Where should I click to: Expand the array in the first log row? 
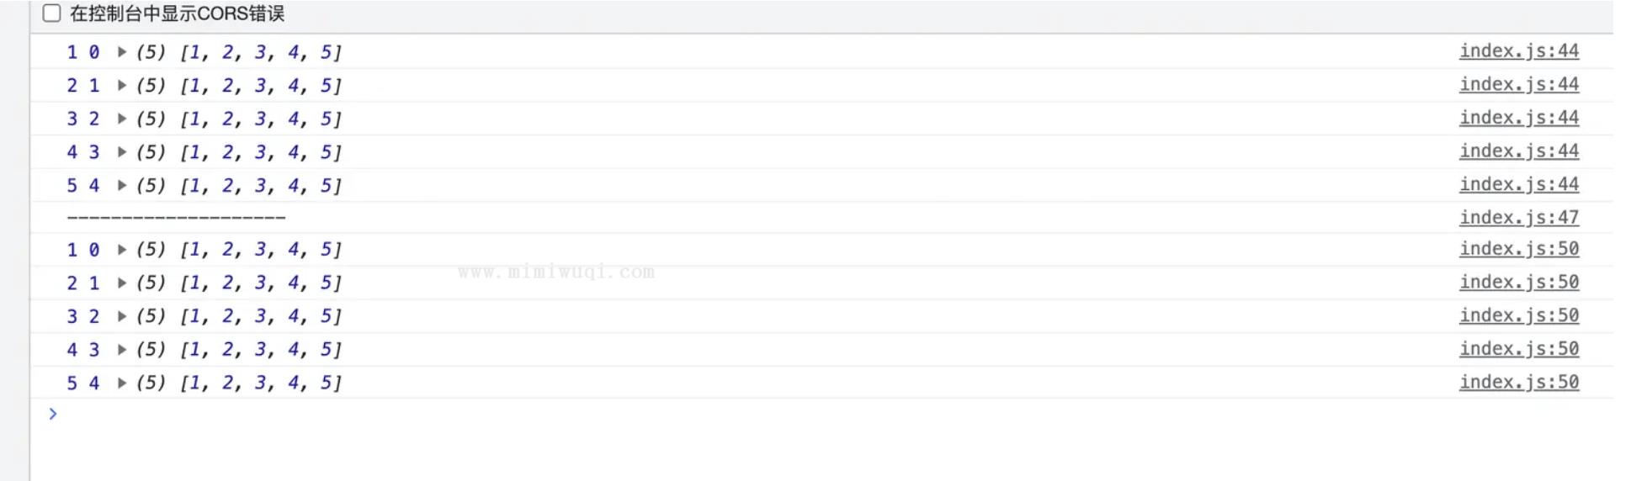[122, 52]
